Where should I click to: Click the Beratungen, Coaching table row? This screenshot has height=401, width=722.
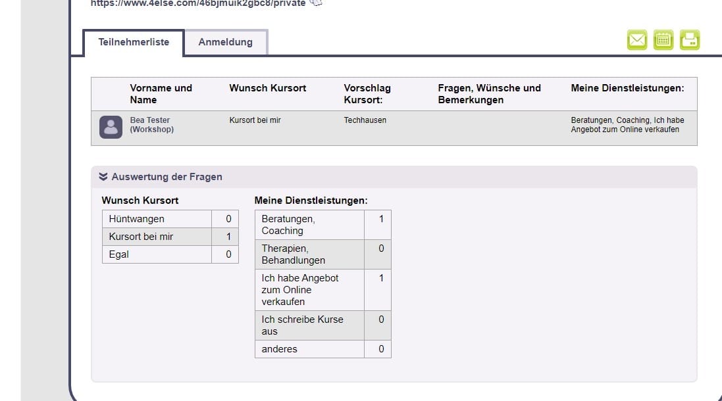pyautogui.click(x=309, y=224)
